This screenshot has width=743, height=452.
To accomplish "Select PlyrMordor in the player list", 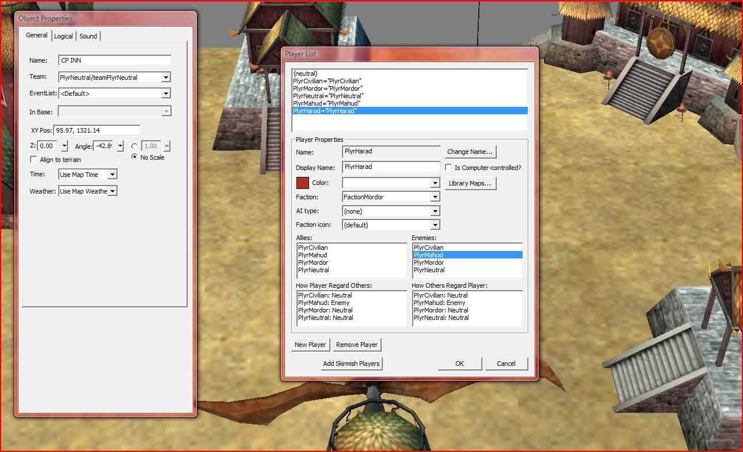I will point(327,88).
